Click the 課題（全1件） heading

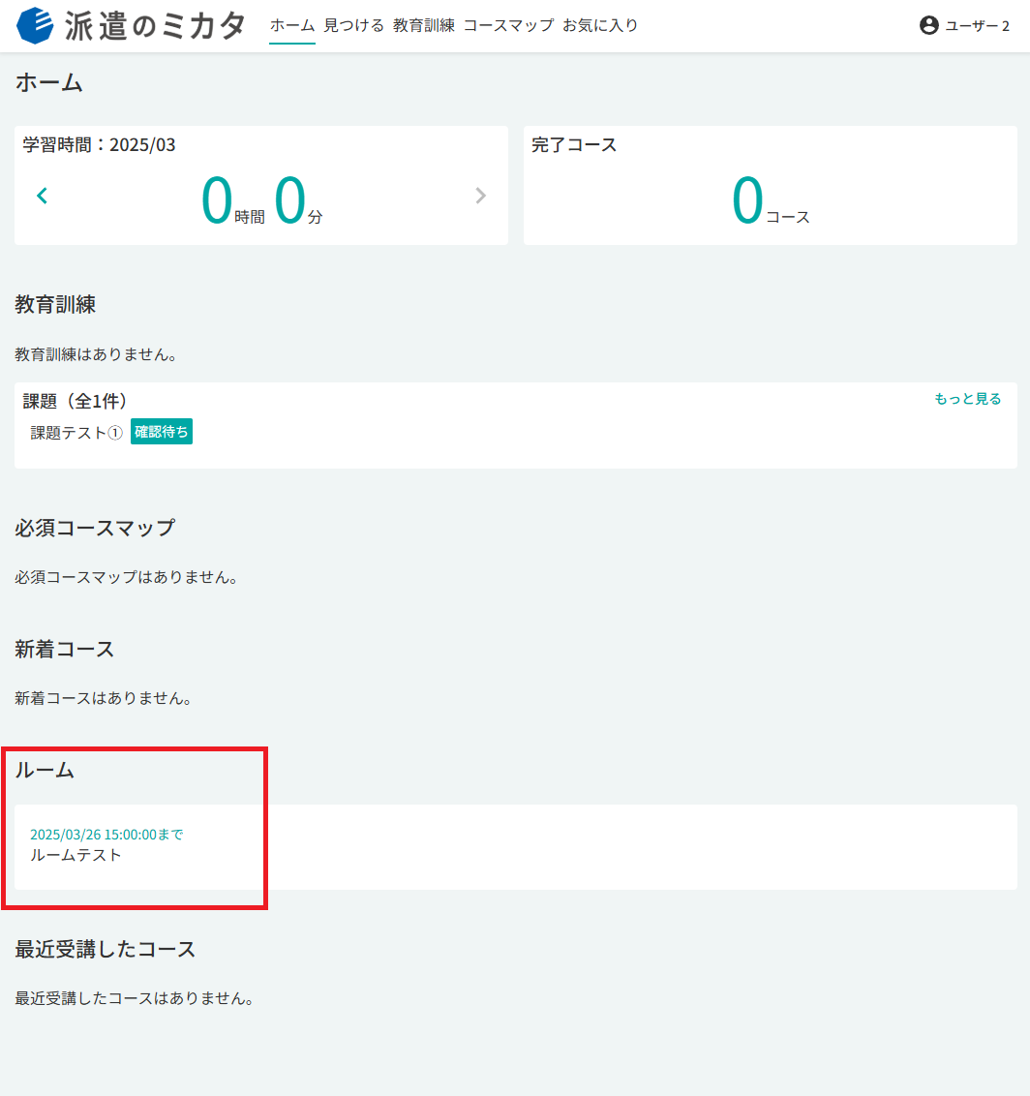[75, 401]
